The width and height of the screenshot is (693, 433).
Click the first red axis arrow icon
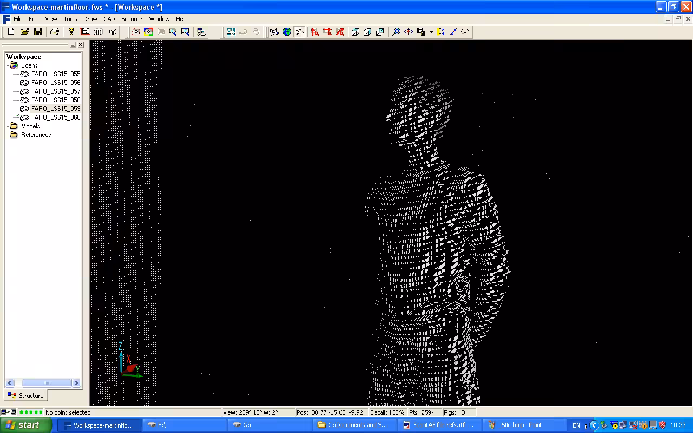coord(315,32)
